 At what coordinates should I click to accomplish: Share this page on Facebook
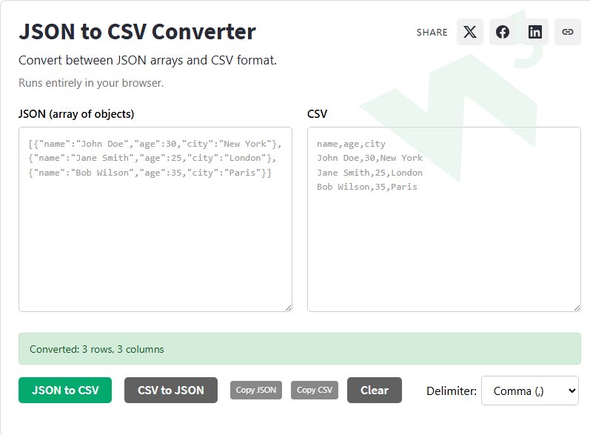tap(503, 32)
